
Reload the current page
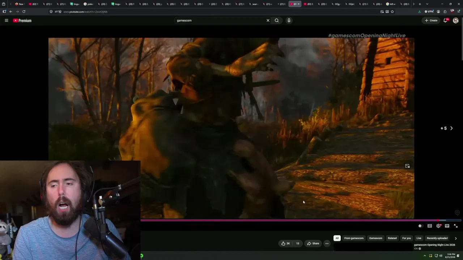point(24,12)
